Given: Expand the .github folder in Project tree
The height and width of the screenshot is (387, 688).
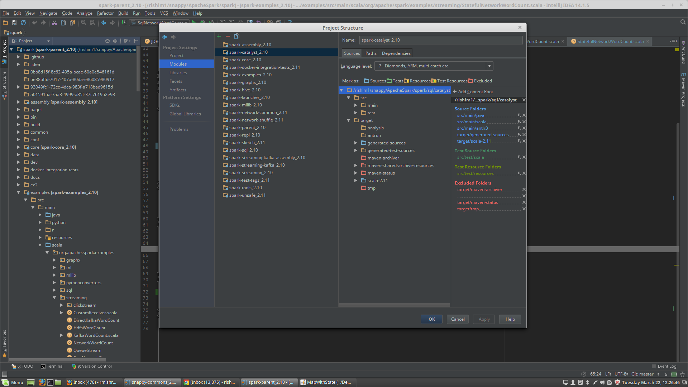Looking at the screenshot, I should 18,57.
